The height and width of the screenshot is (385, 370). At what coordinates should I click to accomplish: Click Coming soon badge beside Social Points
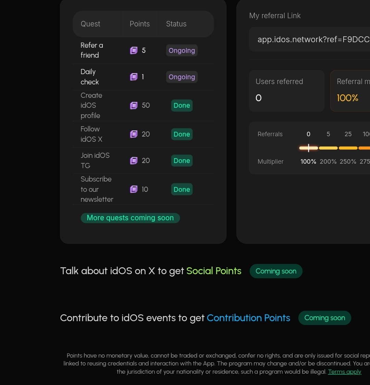tap(276, 271)
